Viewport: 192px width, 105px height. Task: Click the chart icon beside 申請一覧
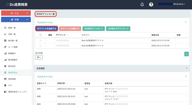[5, 34]
